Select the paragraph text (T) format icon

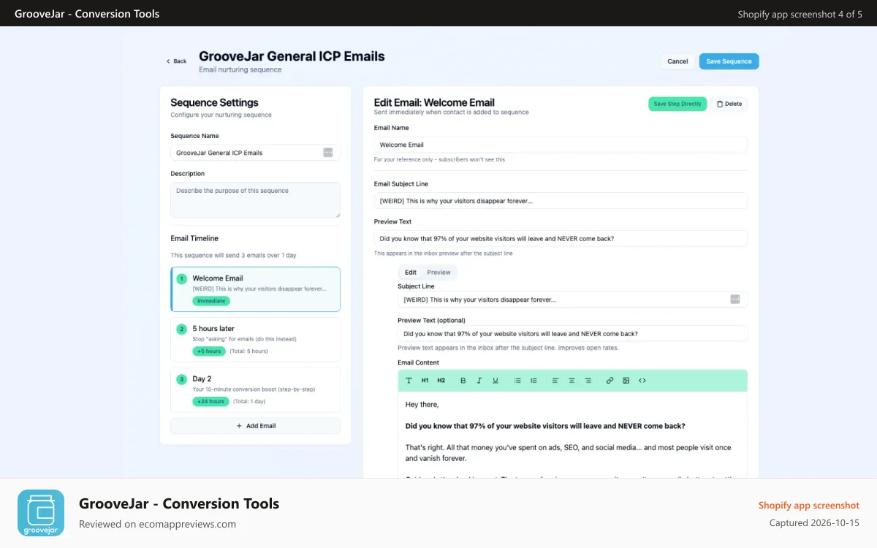(x=409, y=381)
